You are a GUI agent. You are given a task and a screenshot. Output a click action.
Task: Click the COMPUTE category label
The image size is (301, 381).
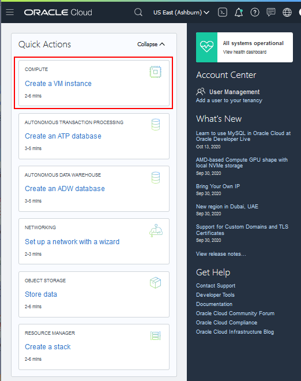tap(36, 69)
